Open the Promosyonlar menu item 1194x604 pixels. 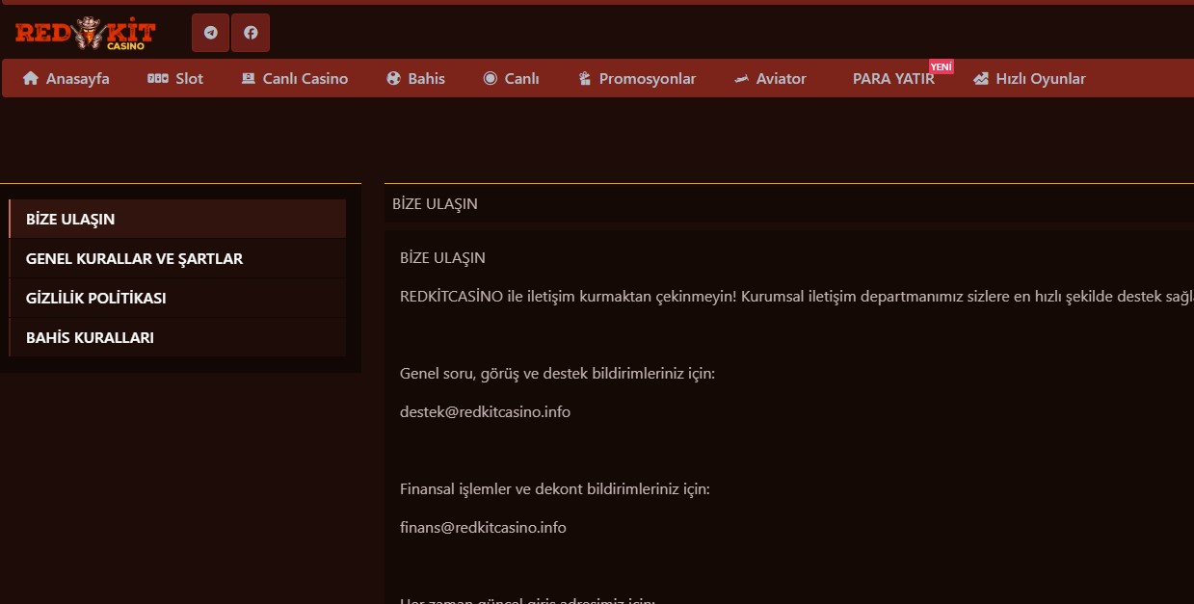637,79
